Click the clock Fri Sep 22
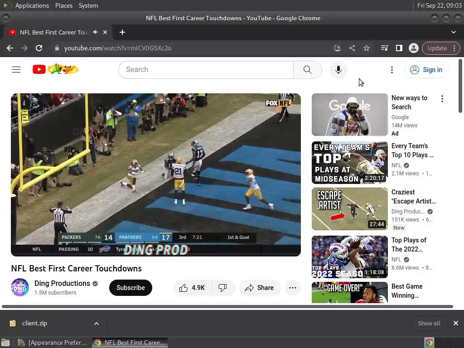 click(439, 5)
